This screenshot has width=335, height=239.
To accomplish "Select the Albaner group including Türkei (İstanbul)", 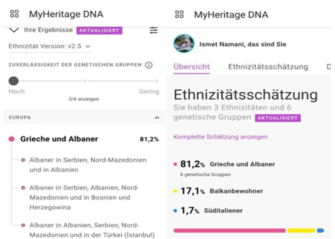I will pos(92,230).
